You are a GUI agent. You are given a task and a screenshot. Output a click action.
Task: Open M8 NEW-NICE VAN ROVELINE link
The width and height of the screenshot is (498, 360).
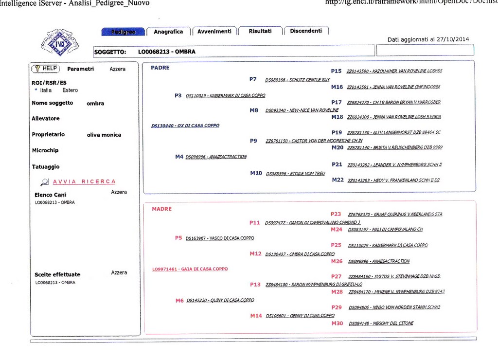302,110
